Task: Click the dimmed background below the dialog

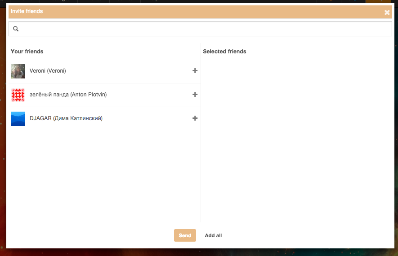Action: click(198, 252)
